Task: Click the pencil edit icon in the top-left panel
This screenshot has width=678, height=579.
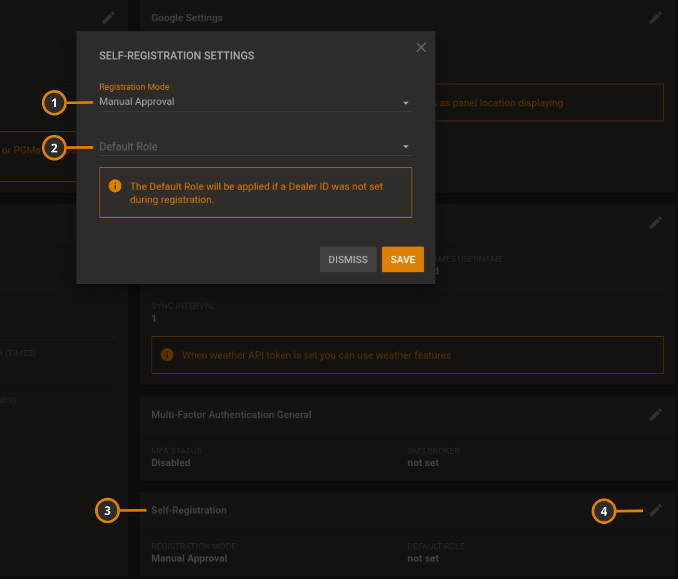Action: tap(108, 17)
